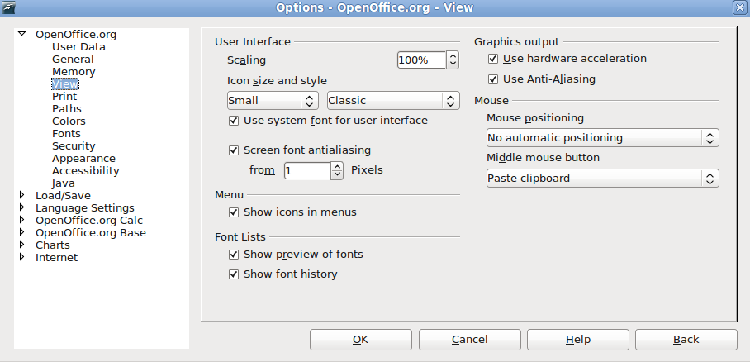The image size is (750, 362).
Task: Decrease Scaling with the down arrow
Action: tap(453, 64)
